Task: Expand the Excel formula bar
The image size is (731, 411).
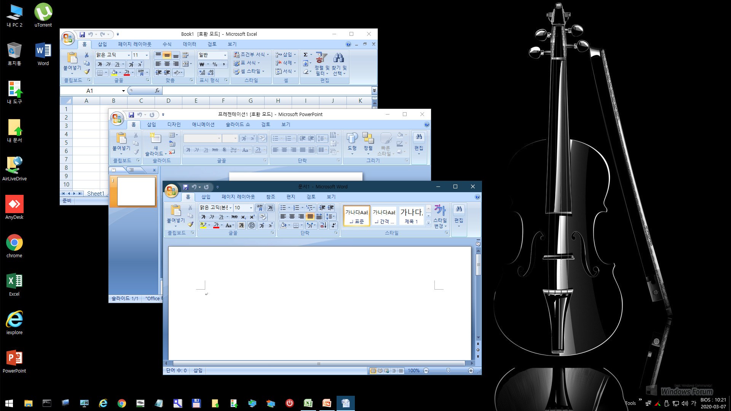Action: pyautogui.click(x=374, y=90)
